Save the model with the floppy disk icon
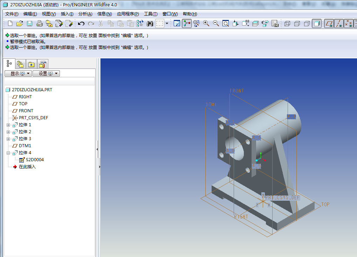357x257 pixels. 29,23
